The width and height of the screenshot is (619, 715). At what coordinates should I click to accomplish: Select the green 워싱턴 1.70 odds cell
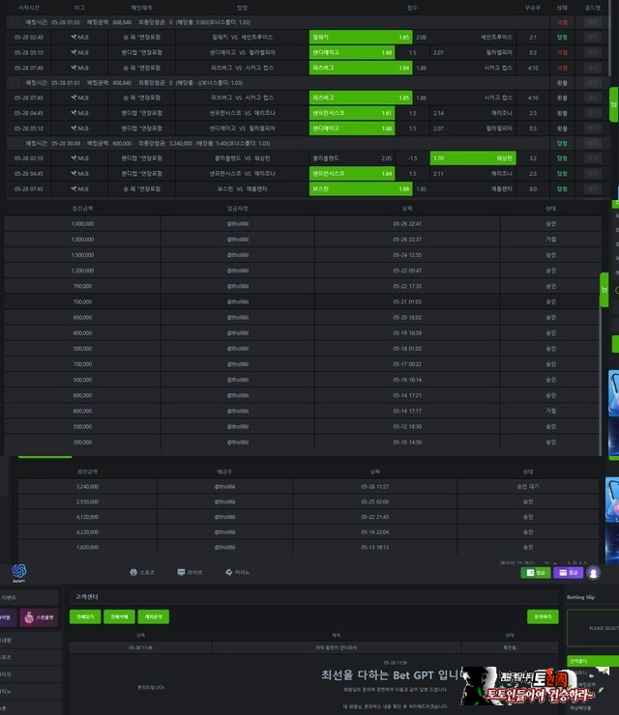point(473,158)
